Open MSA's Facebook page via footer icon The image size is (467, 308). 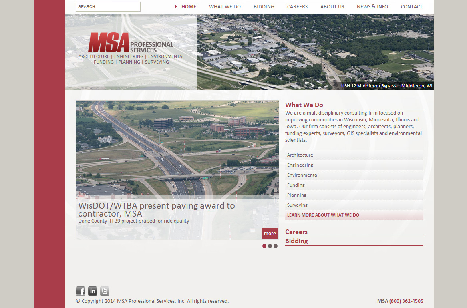pos(80,291)
